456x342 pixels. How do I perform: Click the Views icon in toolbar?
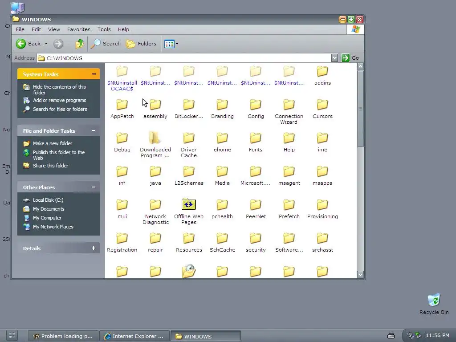169,44
